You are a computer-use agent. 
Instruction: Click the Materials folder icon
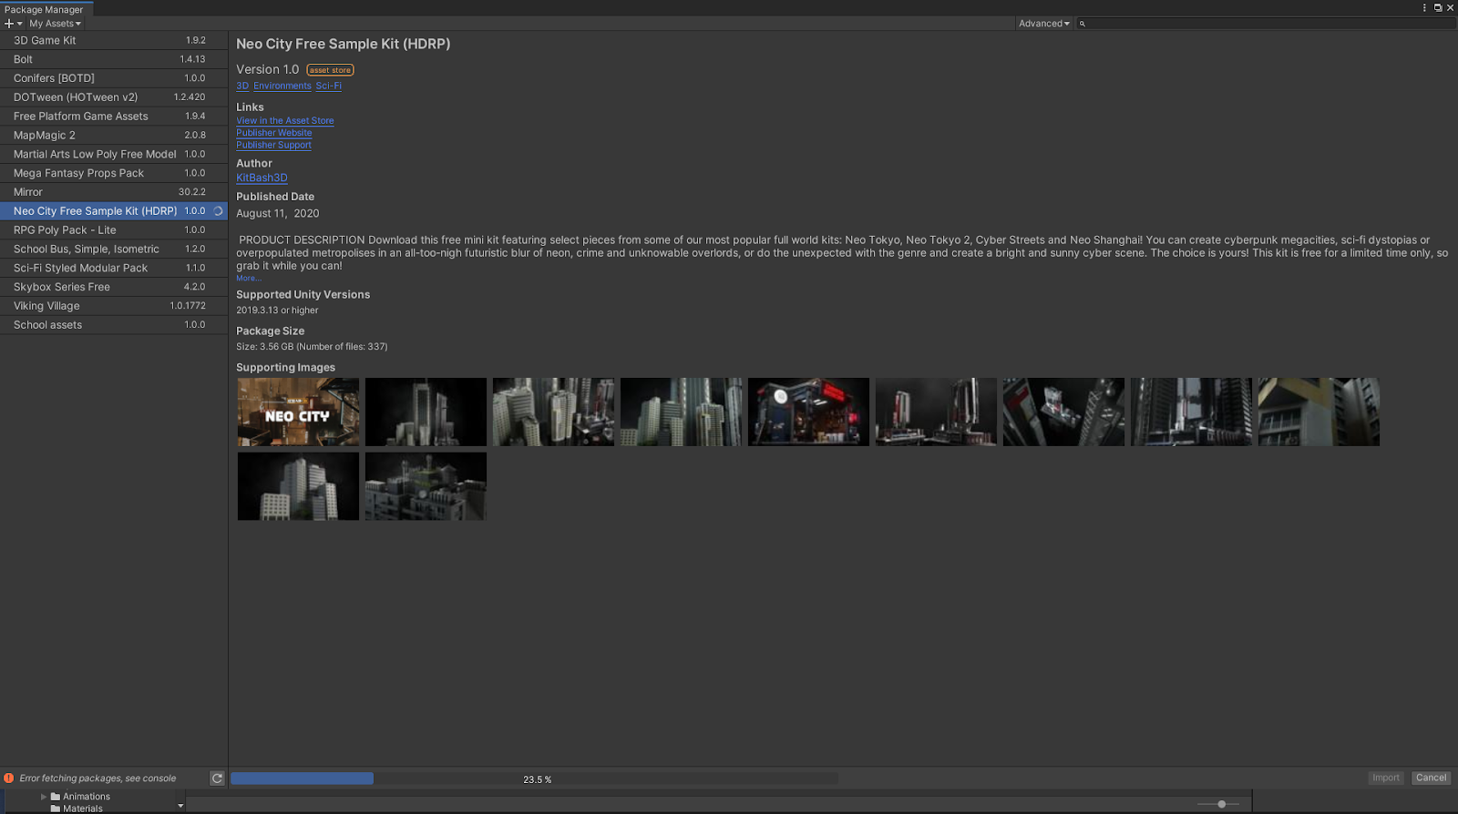56,809
